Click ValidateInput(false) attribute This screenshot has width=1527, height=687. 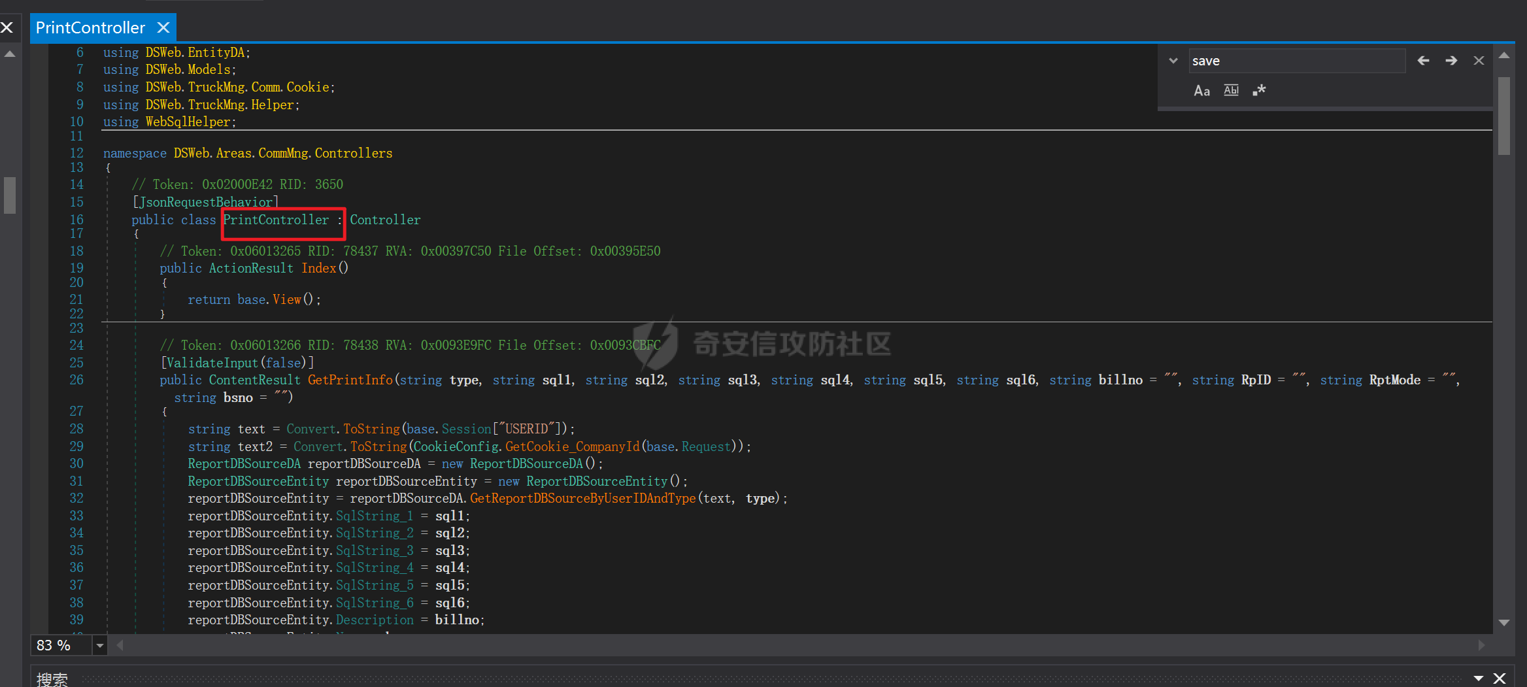pos(237,363)
